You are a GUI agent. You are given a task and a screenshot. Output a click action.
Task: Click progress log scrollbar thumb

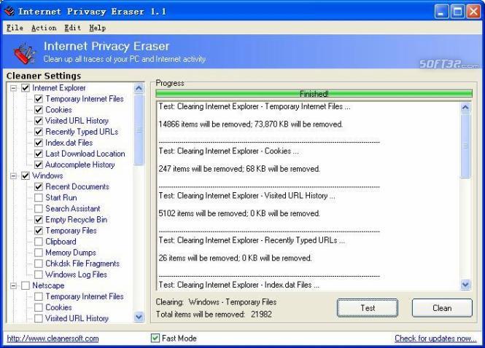(x=465, y=146)
